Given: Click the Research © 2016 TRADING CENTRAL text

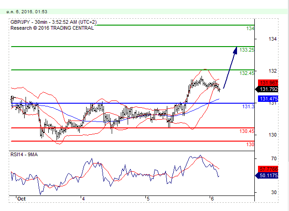Looking at the screenshot, I should pos(52,28).
